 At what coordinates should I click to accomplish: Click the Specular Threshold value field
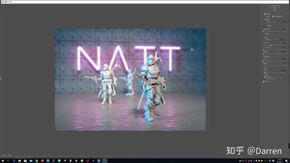[x=283, y=63]
